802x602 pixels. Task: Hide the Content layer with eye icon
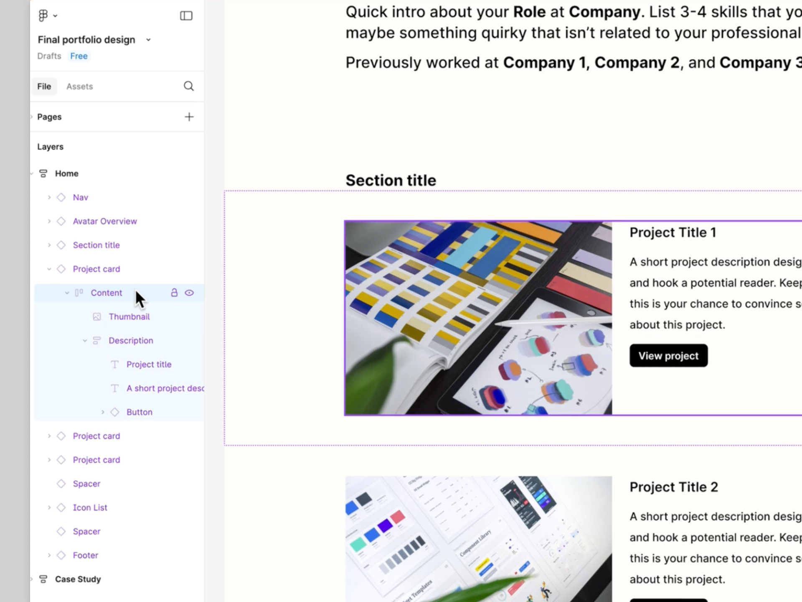pos(189,293)
